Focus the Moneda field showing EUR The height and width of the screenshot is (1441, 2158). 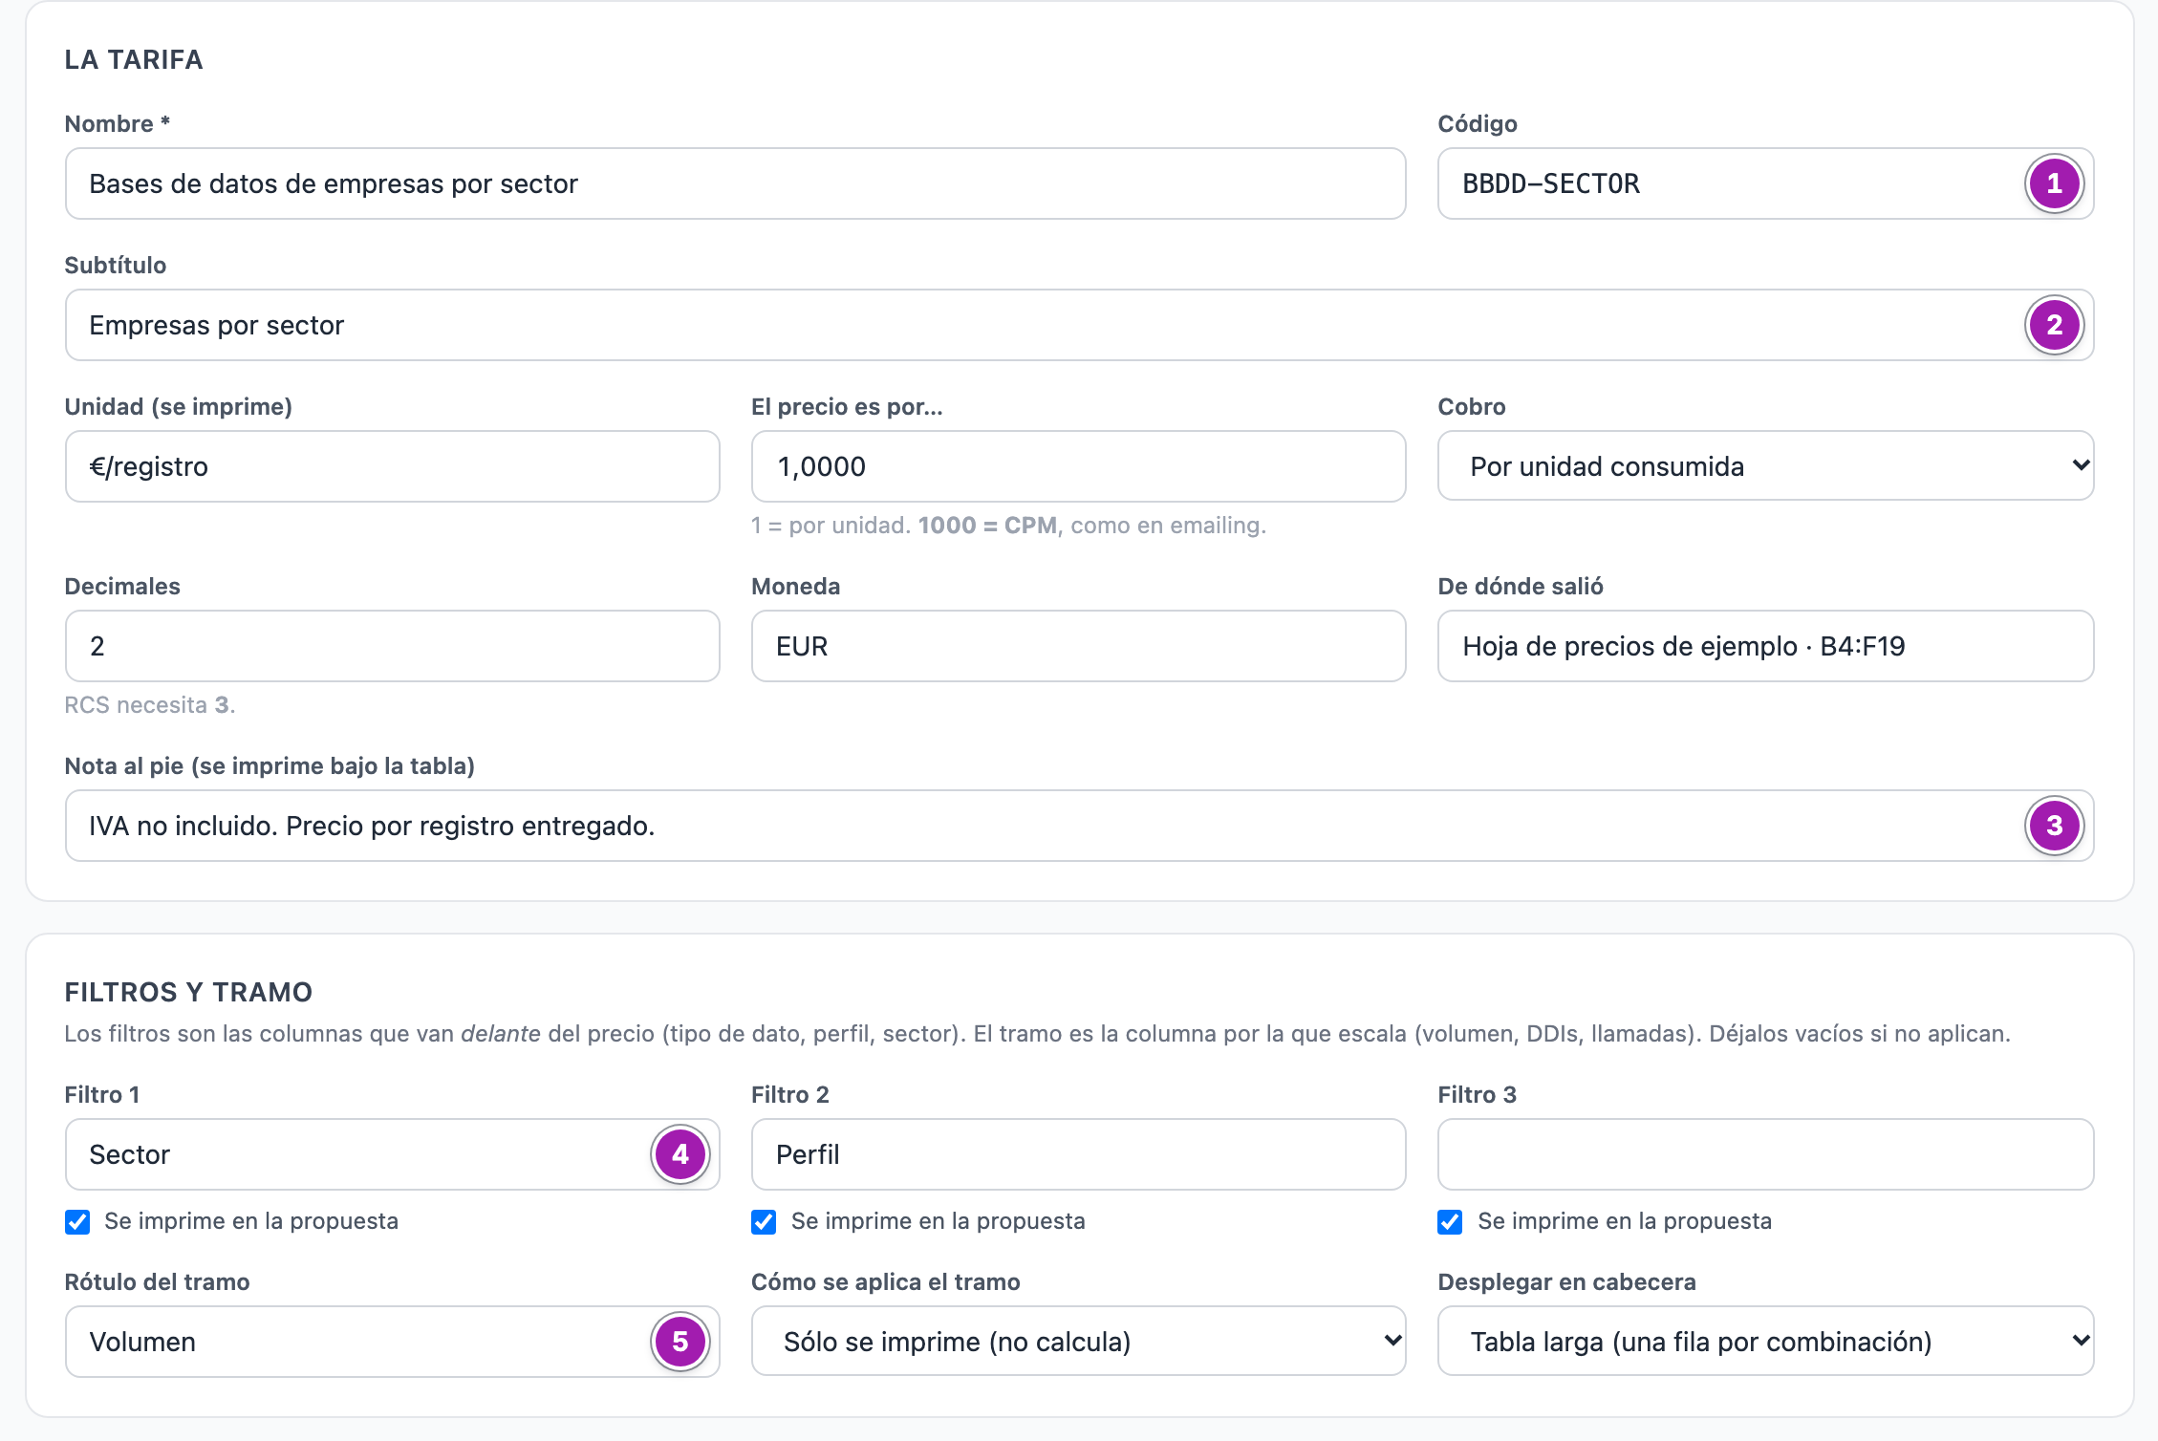(1078, 646)
